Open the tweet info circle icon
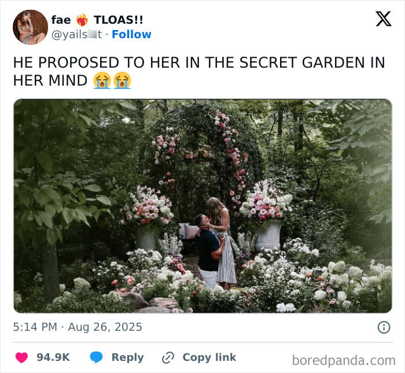 click(384, 327)
